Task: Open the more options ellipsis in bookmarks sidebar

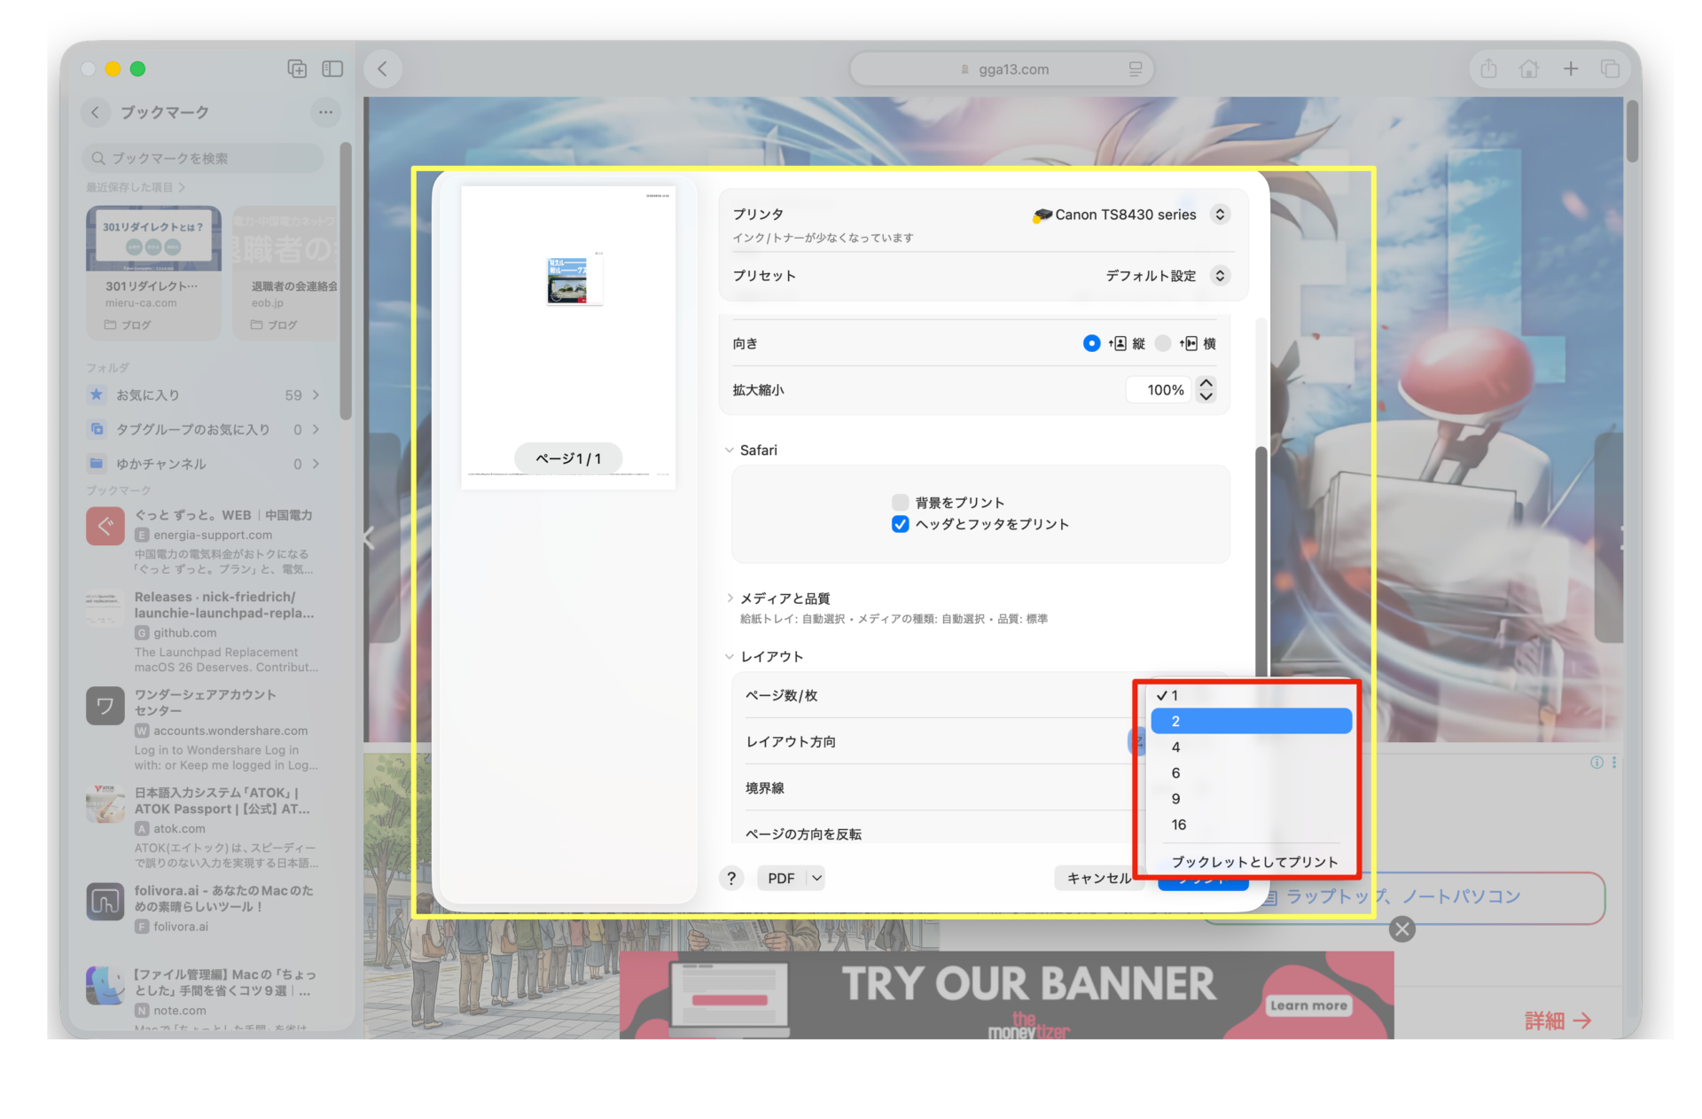Action: [325, 113]
